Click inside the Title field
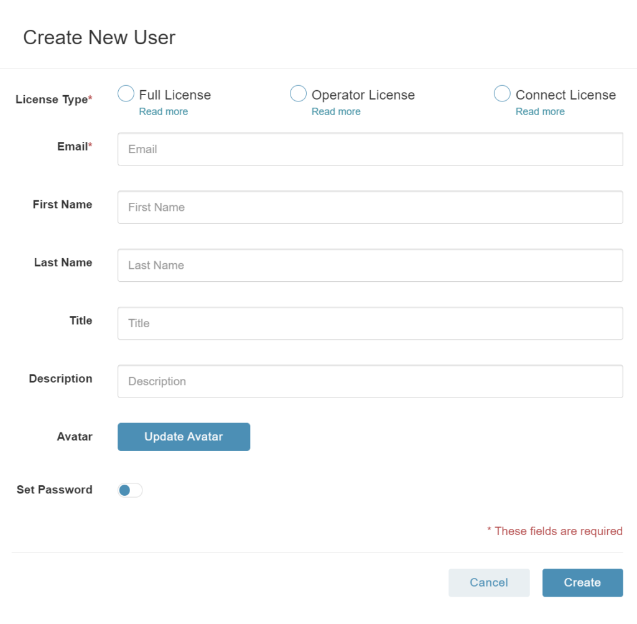Screen dimensions: 637x624 pos(370,324)
